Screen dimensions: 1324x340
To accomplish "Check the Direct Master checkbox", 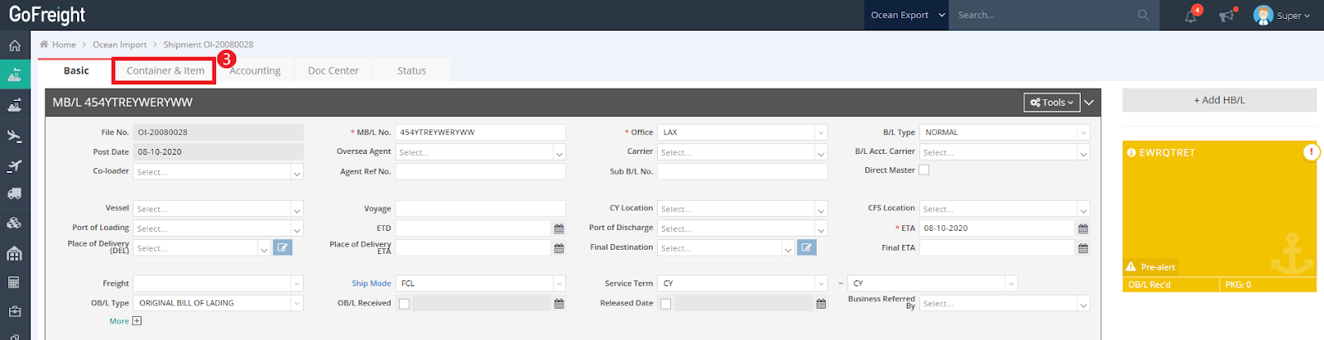I will click(924, 170).
